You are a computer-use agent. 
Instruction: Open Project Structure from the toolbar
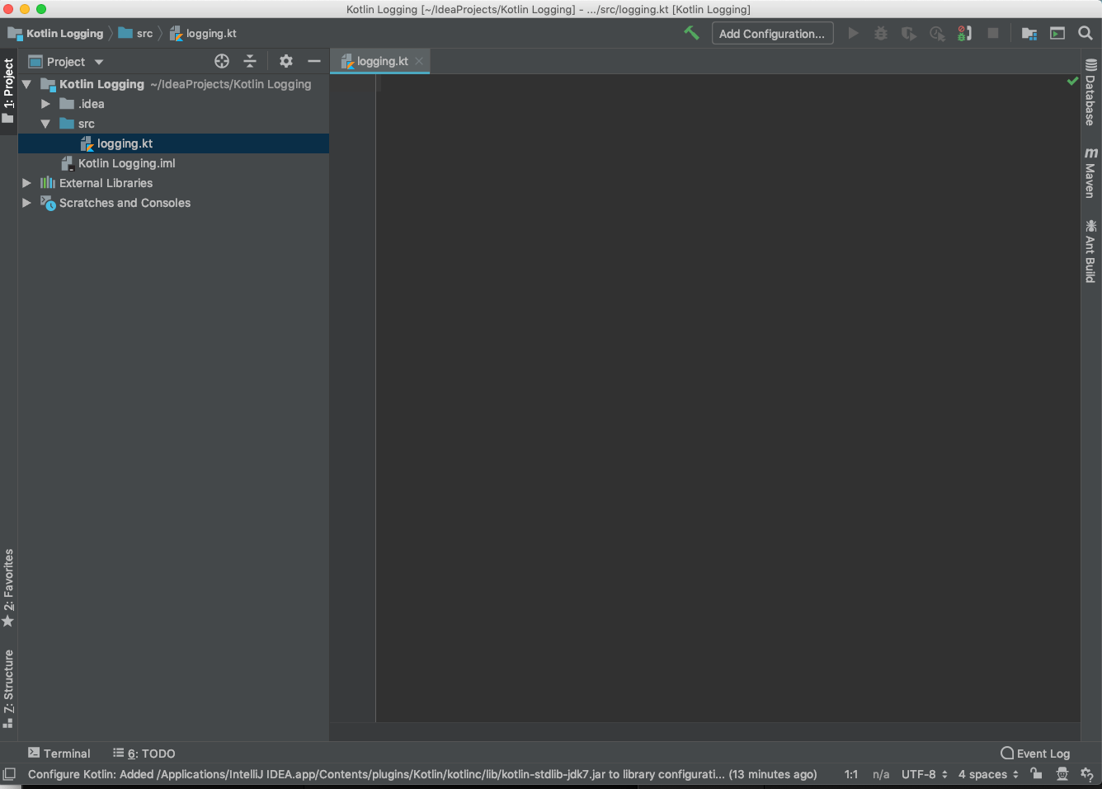[x=1029, y=34]
